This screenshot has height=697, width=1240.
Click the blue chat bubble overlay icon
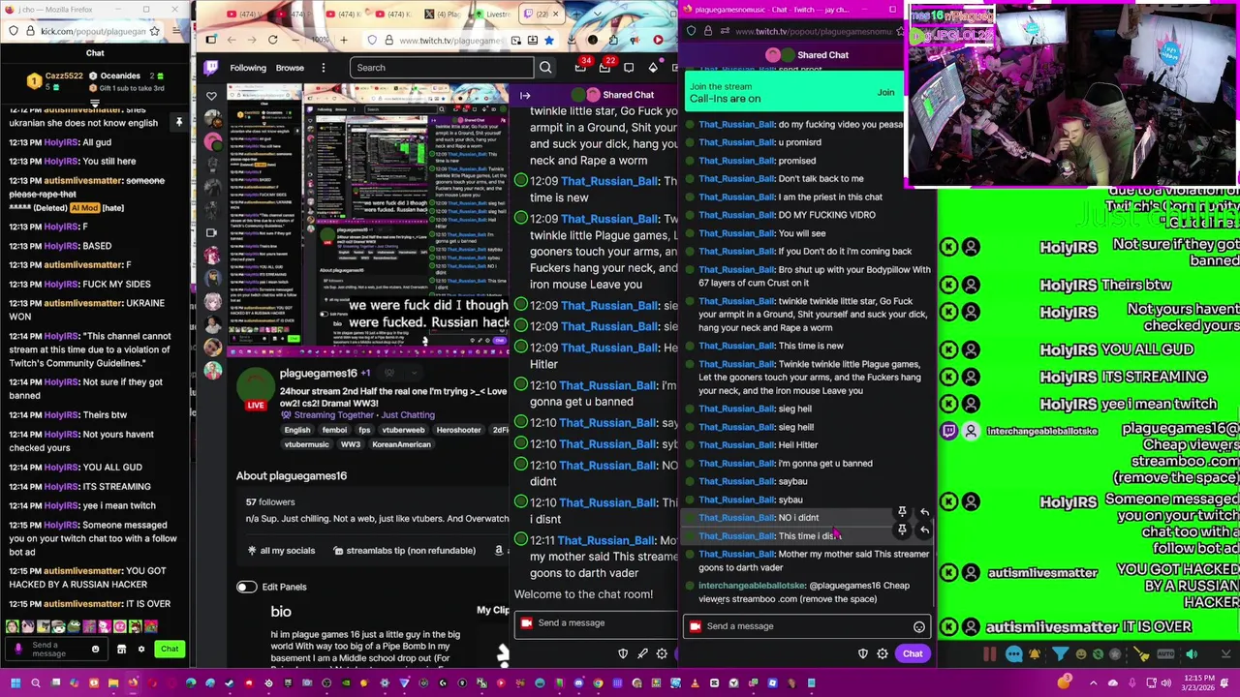click(1013, 654)
